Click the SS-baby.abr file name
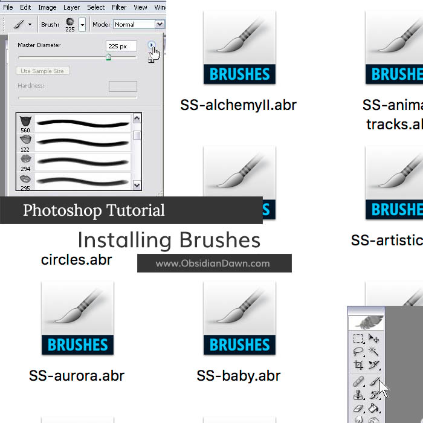Image resolution: width=423 pixels, height=423 pixels. coord(239,375)
